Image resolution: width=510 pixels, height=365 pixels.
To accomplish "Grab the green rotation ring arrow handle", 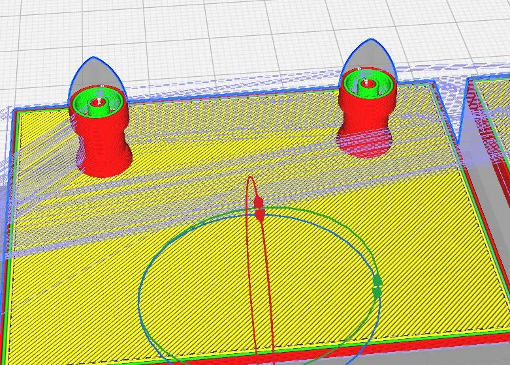I will pos(377,286).
